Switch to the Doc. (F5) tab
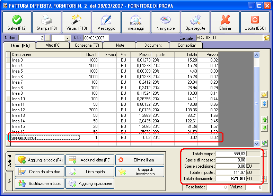The width and height of the screenshot is (273, 196). point(20,46)
